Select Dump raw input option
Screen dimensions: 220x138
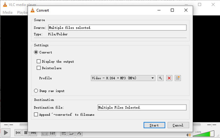click(36, 91)
